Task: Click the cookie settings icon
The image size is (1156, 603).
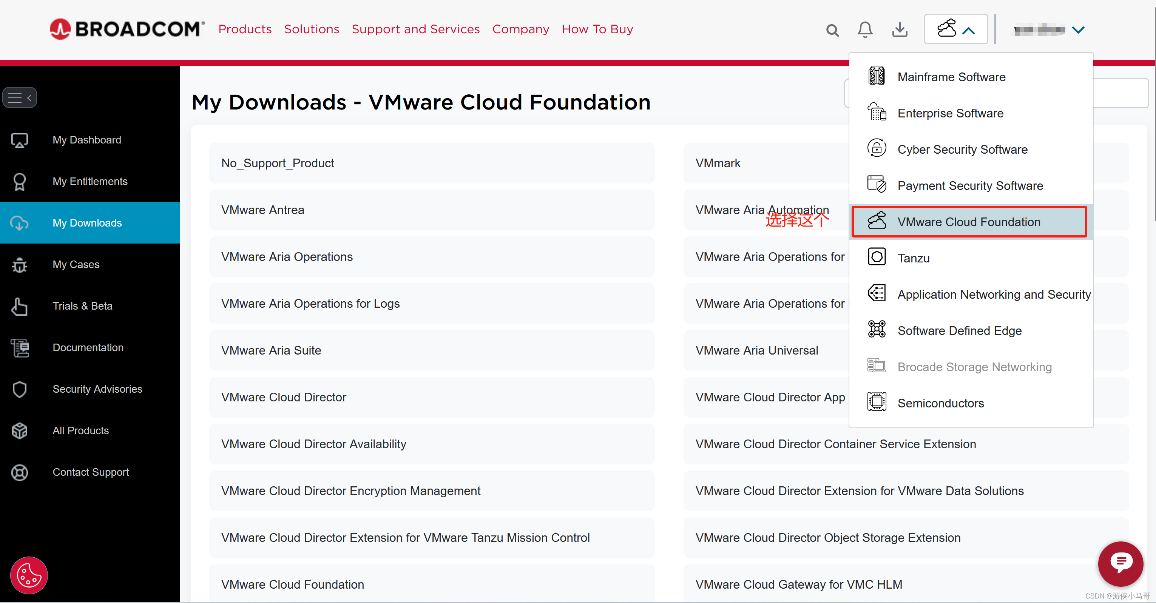Action: pos(29,575)
